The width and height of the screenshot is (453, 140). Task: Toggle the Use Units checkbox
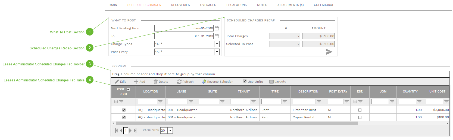point(245,81)
